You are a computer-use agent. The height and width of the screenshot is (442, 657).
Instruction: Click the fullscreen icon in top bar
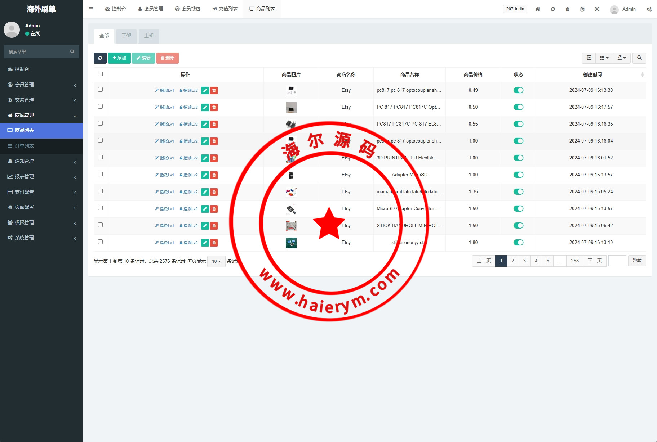click(x=597, y=9)
